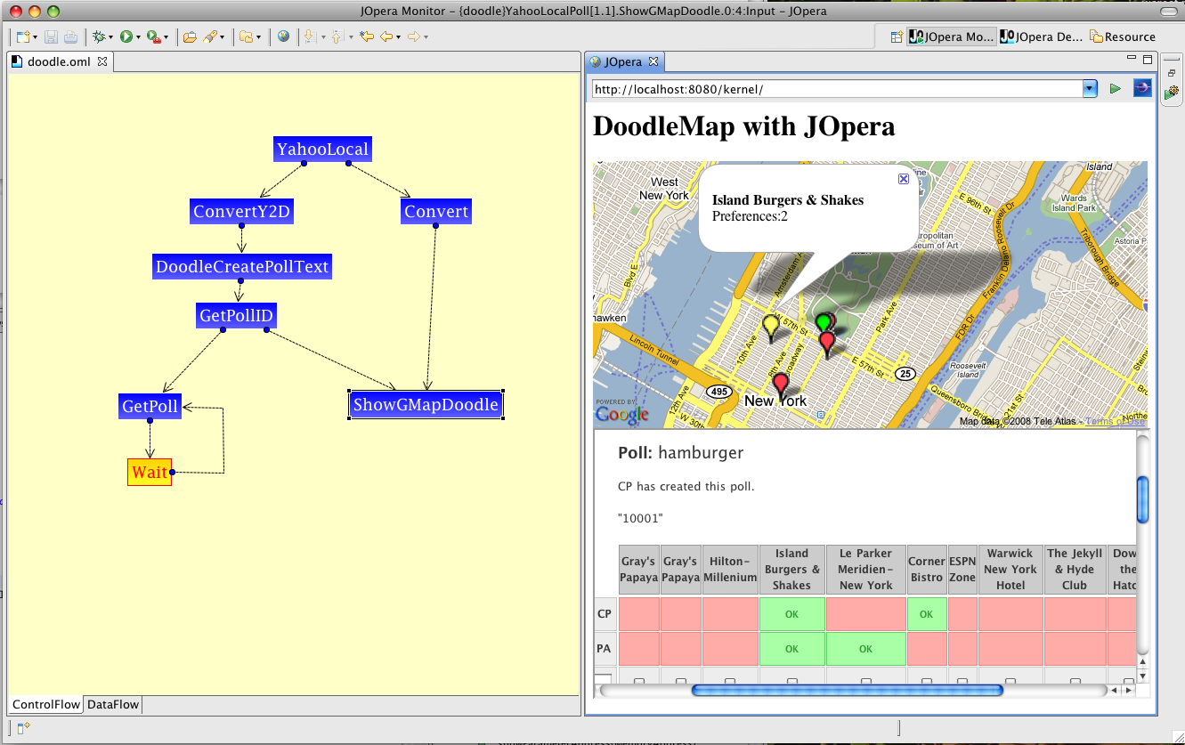
Task: Select the JOpera Monitor perspective
Action: [952, 36]
